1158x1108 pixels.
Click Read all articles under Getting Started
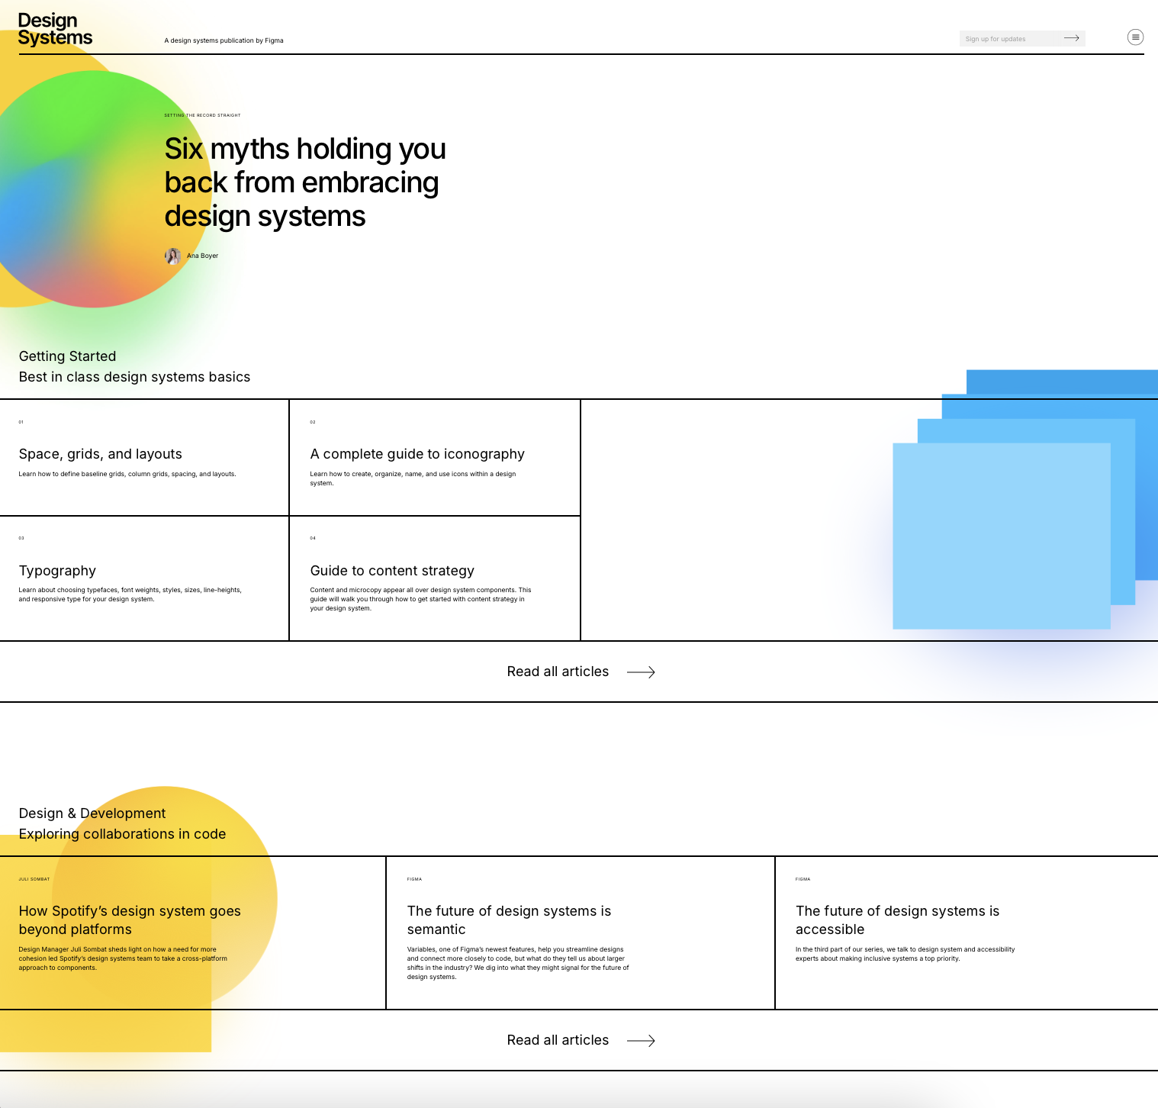[x=558, y=672]
